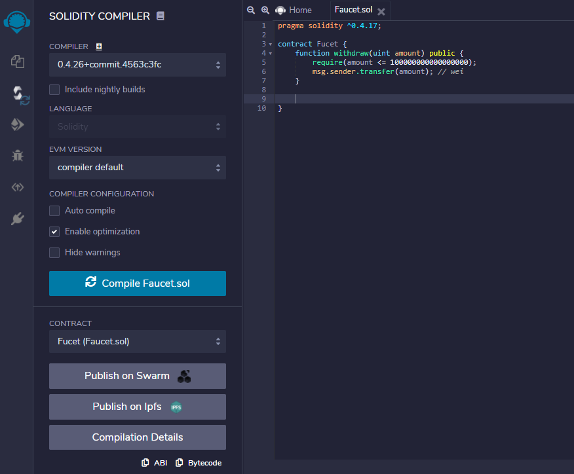Click the Compilation Details button
This screenshot has height=474, width=574.
138,437
